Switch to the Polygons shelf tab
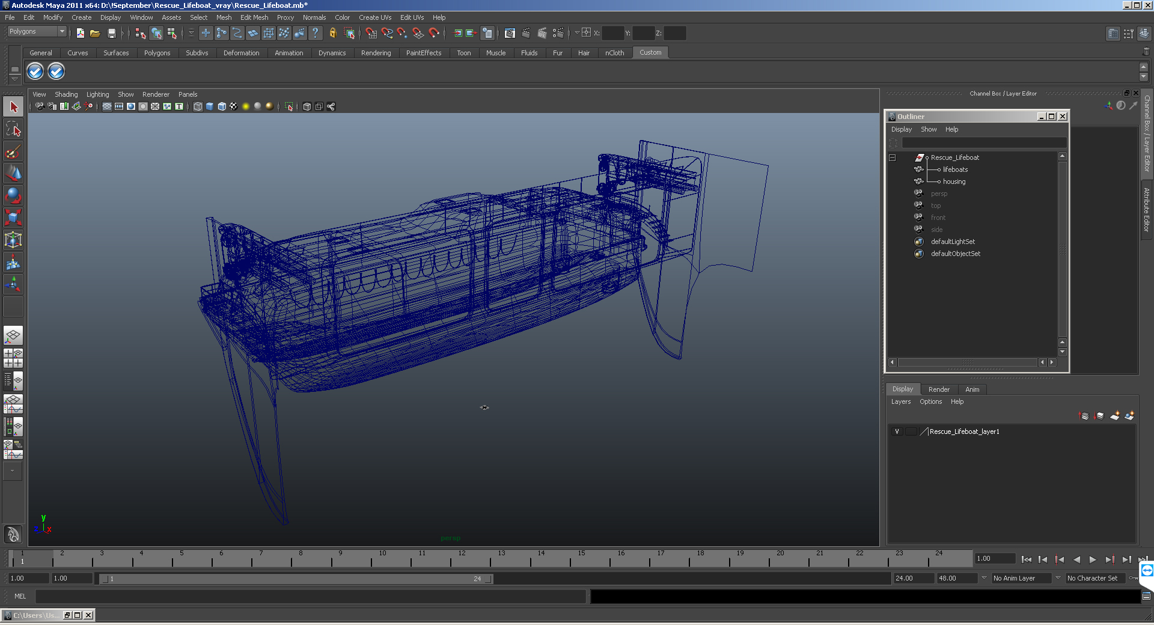Viewport: 1154px width, 625px height. point(157,53)
